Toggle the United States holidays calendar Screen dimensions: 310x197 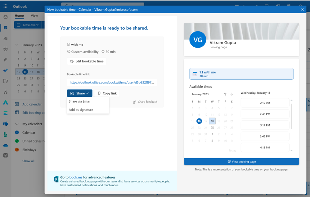coord(17,141)
